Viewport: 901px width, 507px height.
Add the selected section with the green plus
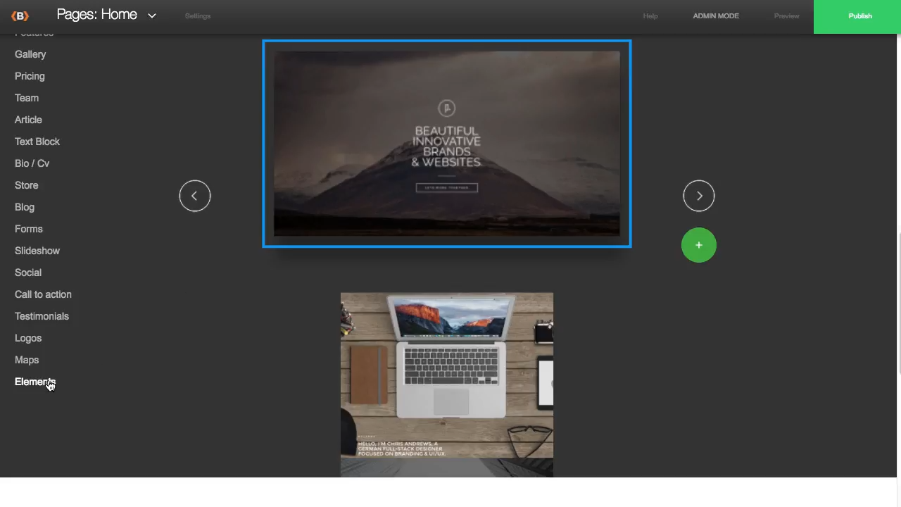[699, 245]
